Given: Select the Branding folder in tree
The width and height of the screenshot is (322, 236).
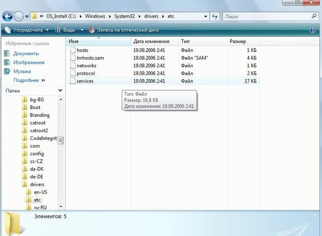Looking at the screenshot, I should click(x=40, y=115).
